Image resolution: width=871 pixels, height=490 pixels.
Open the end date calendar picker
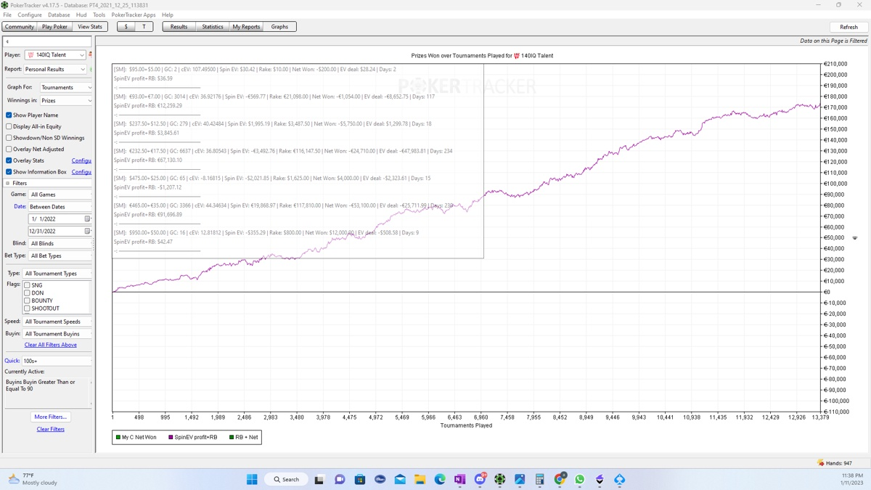pos(87,231)
